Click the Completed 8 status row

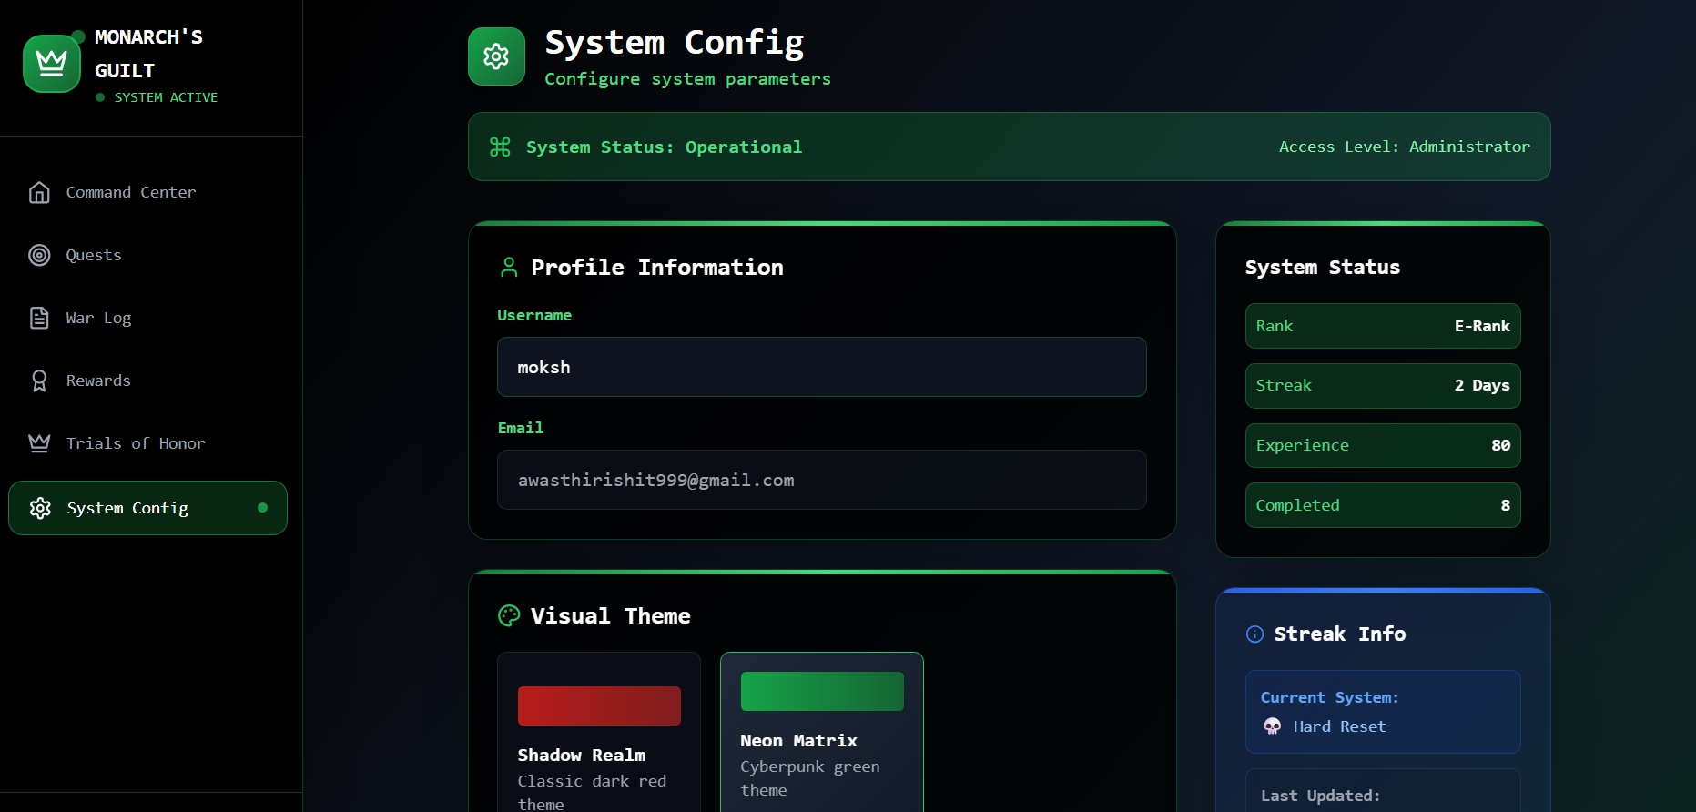(x=1383, y=505)
